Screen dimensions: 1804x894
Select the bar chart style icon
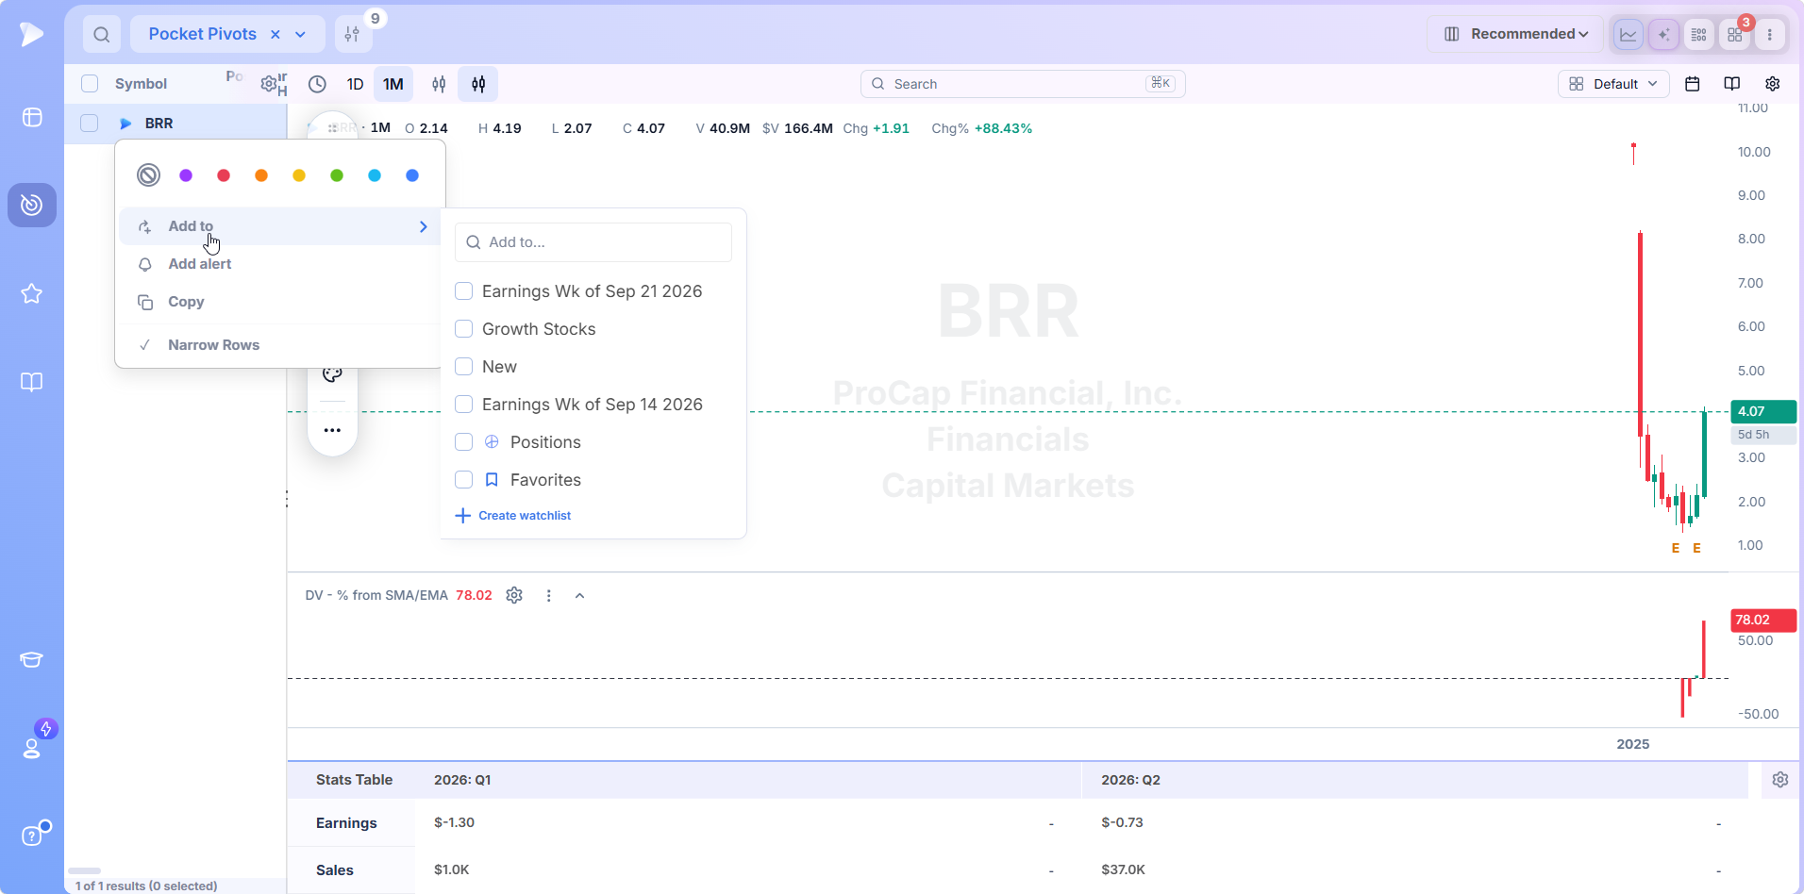coord(439,84)
